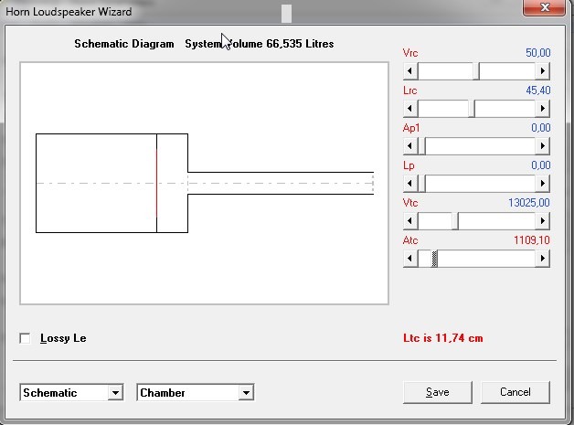Click the Atc label
This screenshot has width=574, height=425.
pyautogui.click(x=410, y=240)
